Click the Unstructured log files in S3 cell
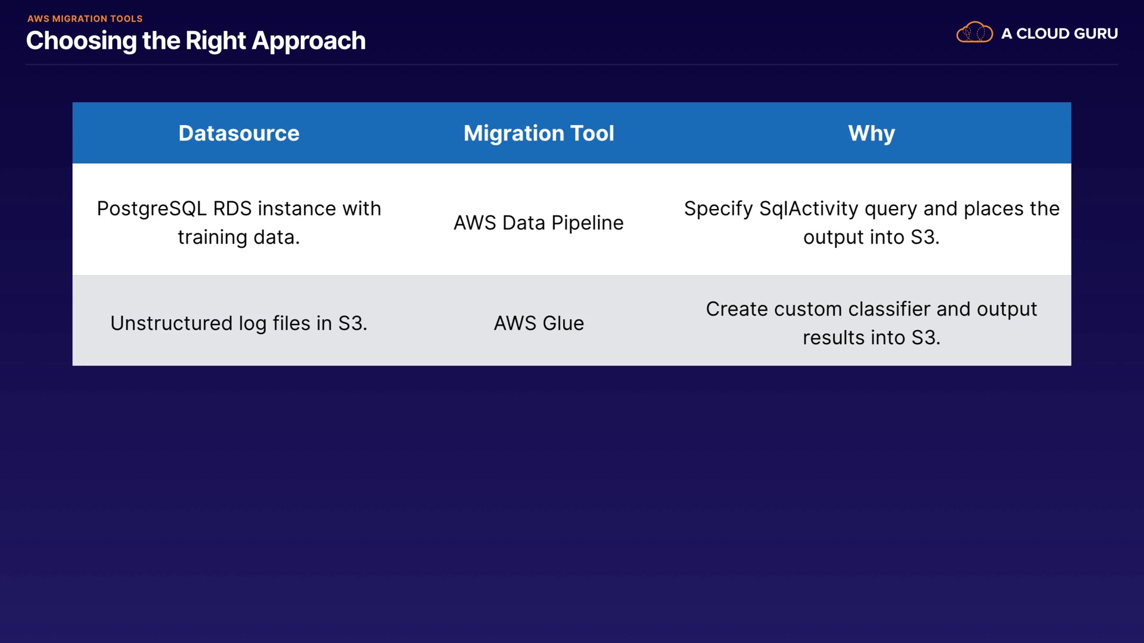The image size is (1144, 643). coord(239,323)
